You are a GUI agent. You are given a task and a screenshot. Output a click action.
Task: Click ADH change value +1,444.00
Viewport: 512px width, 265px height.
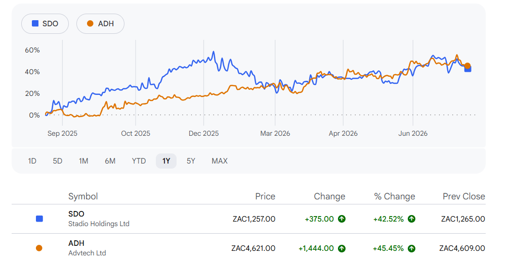[x=316, y=248]
